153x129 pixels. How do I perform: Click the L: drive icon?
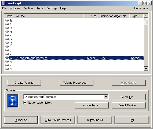click(7, 28)
